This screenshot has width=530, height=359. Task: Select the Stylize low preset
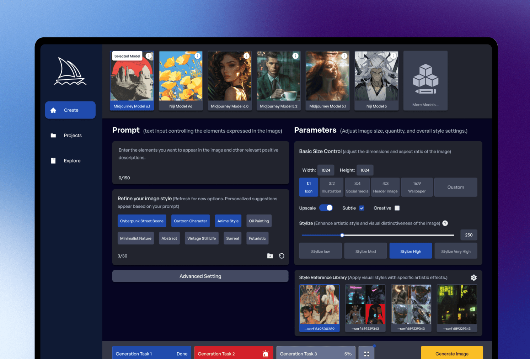click(x=321, y=251)
